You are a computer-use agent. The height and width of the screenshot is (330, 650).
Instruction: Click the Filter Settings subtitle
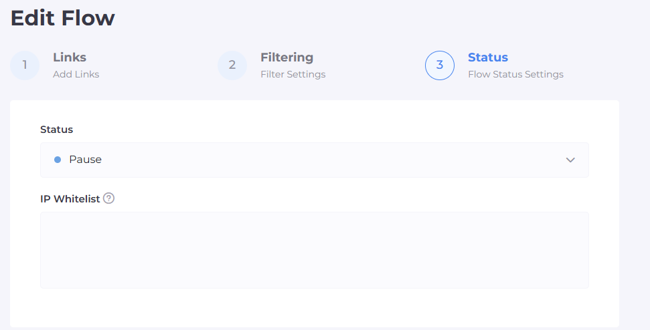293,74
